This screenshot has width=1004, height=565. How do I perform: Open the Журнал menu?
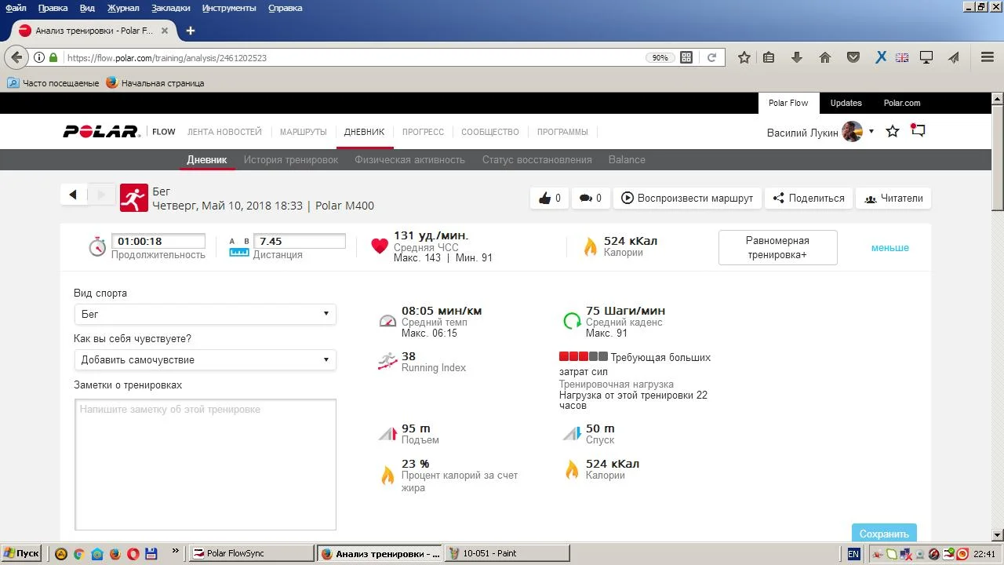(122, 8)
